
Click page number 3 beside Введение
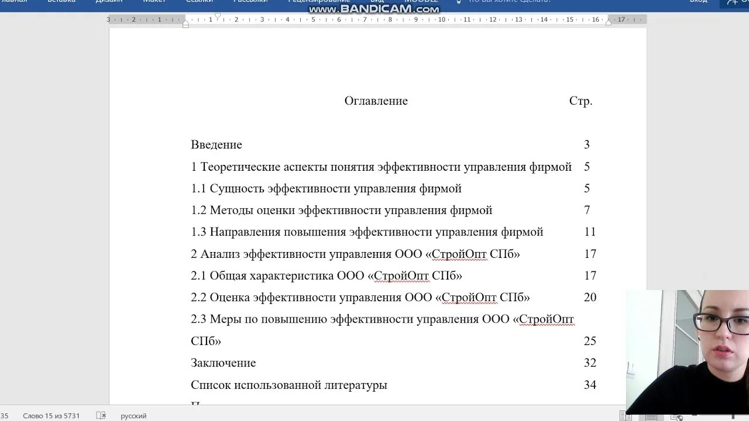pyautogui.click(x=587, y=144)
